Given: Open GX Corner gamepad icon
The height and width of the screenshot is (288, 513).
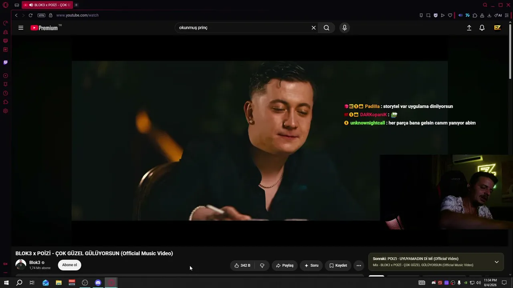Looking at the screenshot, I should tap(17, 5).
